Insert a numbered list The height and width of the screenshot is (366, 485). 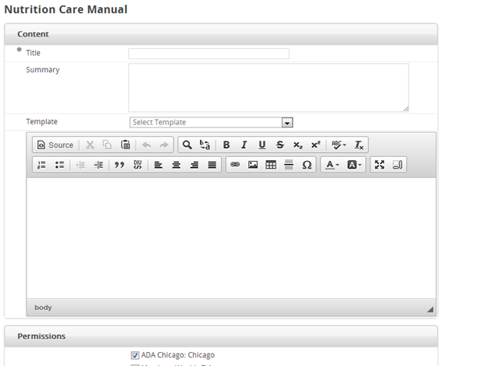[41, 165]
